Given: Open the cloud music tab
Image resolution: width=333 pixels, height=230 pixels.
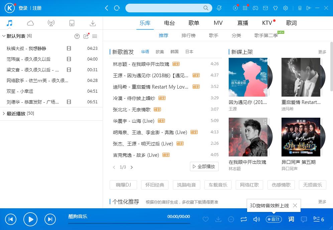Looking at the screenshot, I should 30,23.
